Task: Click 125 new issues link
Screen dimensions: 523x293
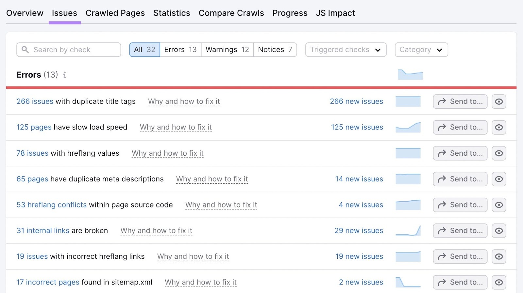Action: pyautogui.click(x=357, y=127)
